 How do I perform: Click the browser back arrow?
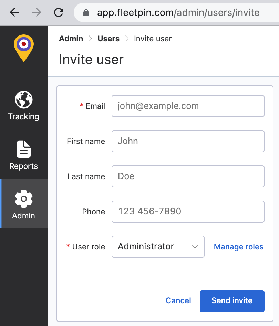coord(14,13)
